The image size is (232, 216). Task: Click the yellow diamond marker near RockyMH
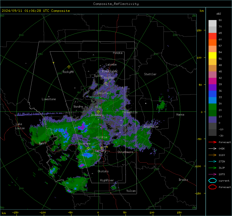click(x=69, y=67)
